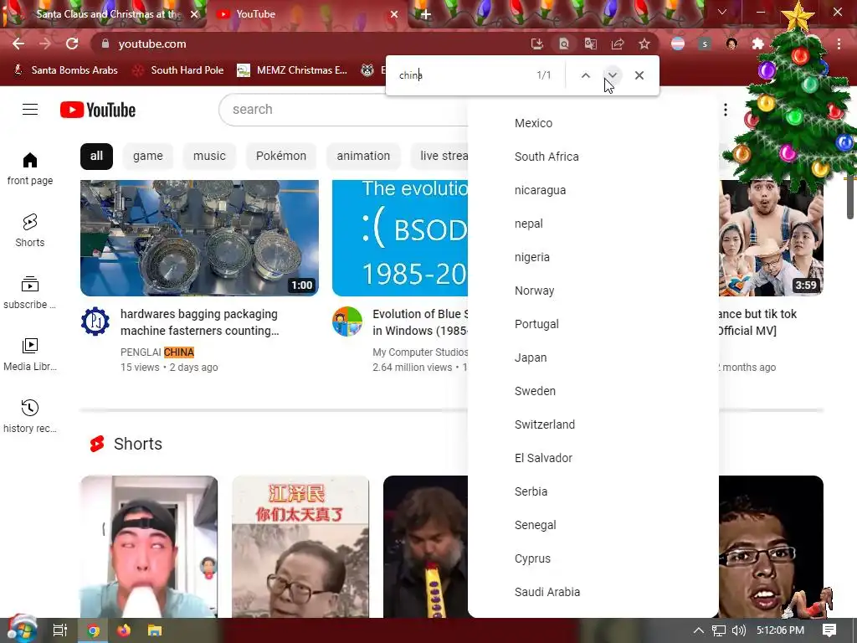Click the YouTube logo

98,110
